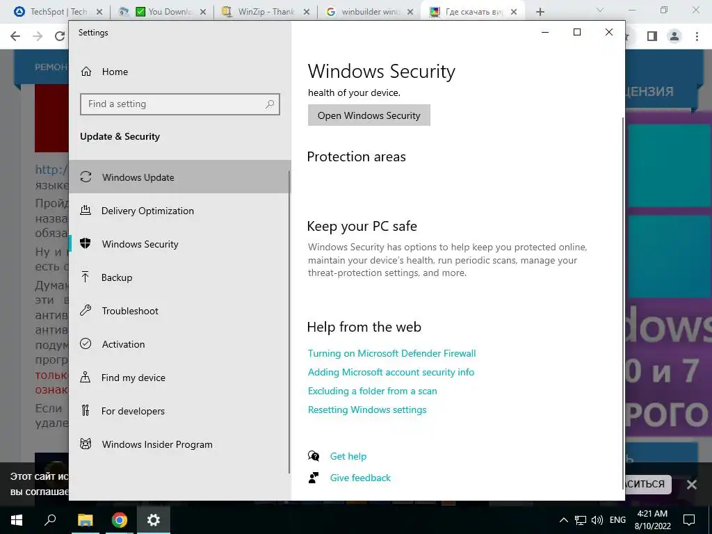Go to Backup settings
Screen dimensions: 712x534
pos(179,277)
